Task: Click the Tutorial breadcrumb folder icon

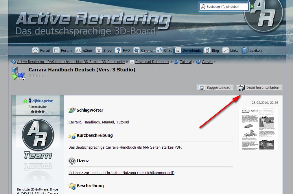Action: coord(176,62)
